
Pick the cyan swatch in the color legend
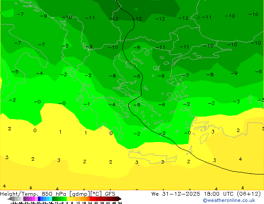(x=50, y=199)
